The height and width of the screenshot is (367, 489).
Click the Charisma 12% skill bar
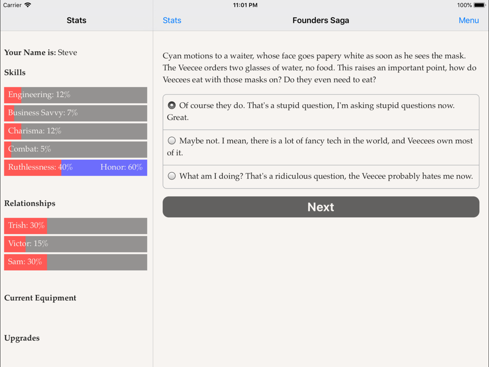click(75, 131)
